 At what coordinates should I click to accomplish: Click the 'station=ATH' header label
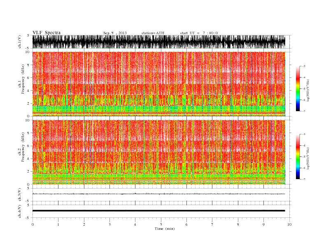point(153,33)
